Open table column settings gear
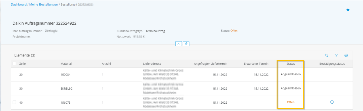 pos(346,55)
